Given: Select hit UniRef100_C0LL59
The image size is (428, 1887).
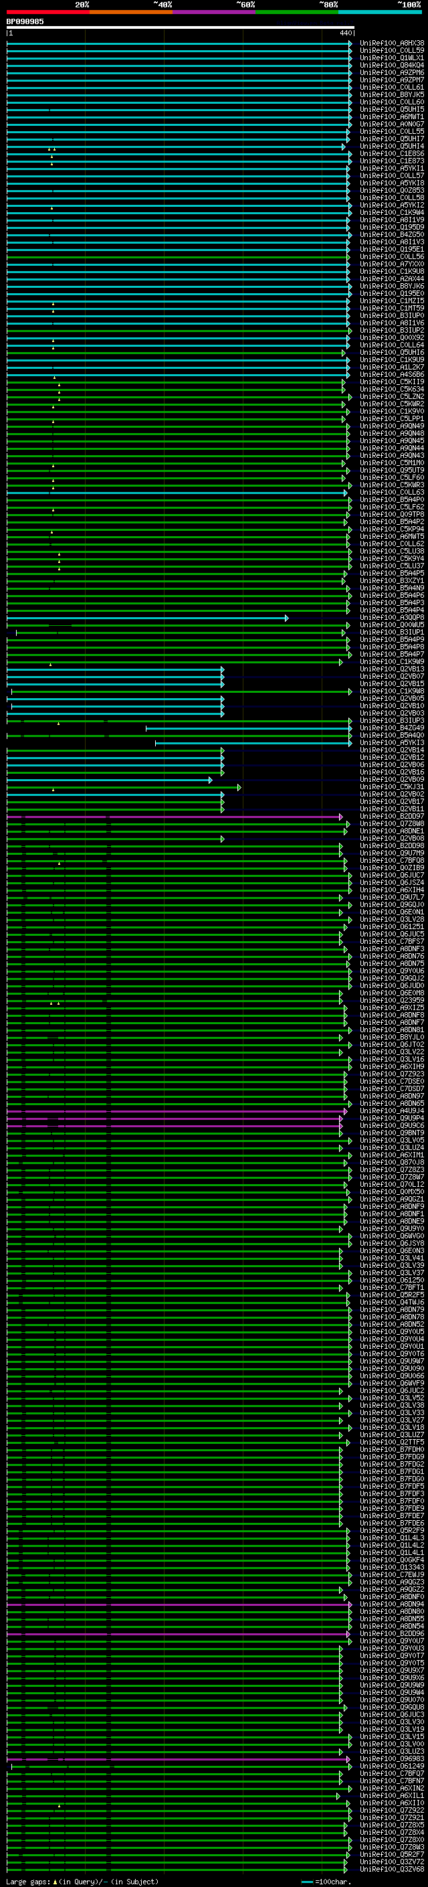Looking at the screenshot, I should pyautogui.click(x=392, y=51).
